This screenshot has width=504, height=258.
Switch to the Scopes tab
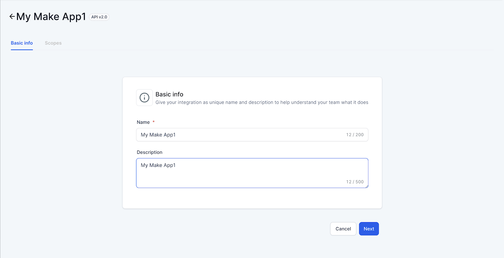click(53, 43)
